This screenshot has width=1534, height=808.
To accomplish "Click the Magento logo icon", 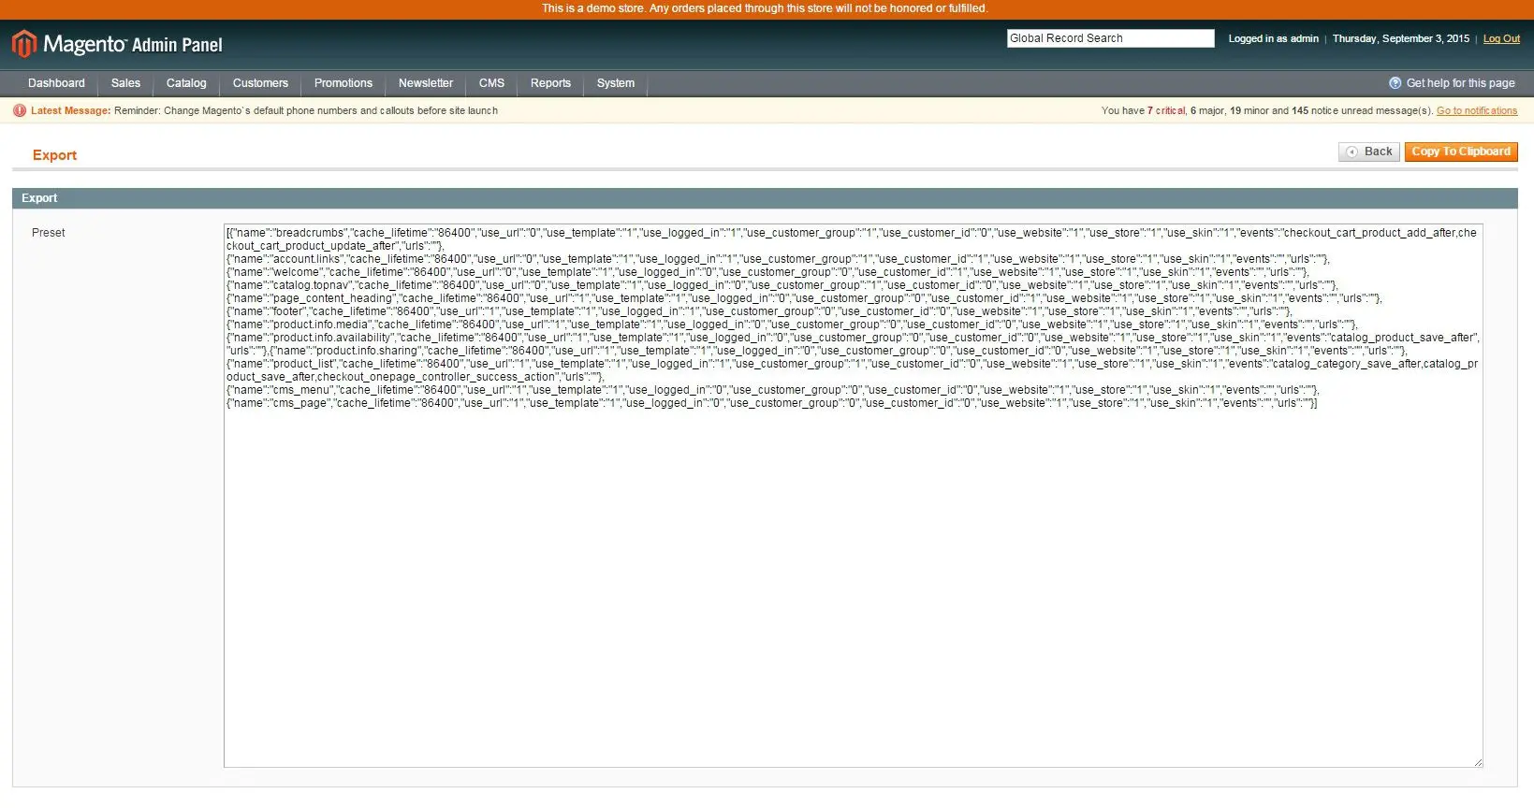I will tap(23, 44).
